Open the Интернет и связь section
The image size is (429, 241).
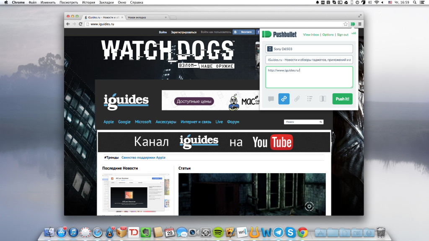[196, 122]
